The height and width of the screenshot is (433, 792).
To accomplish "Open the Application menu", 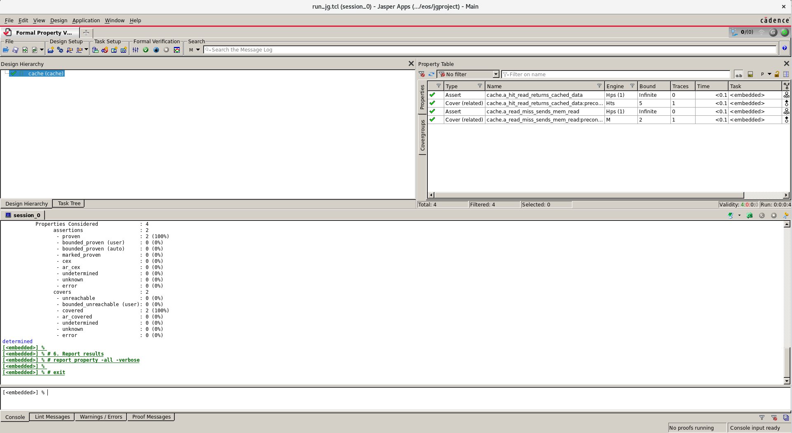I will [x=86, y=20].
